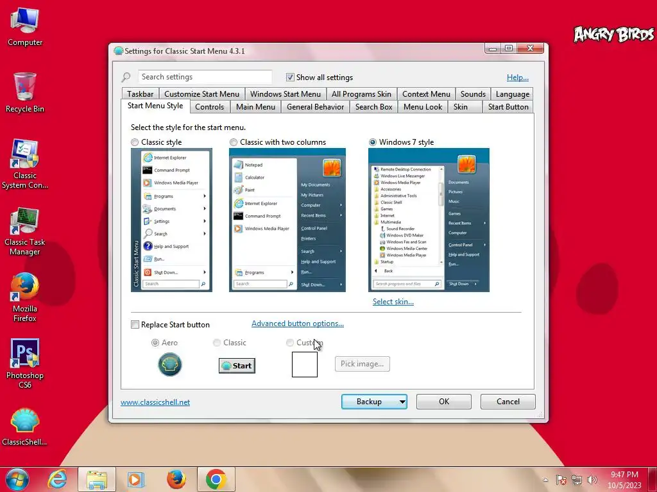Switch to the Context Menu tab

point(426,94)
